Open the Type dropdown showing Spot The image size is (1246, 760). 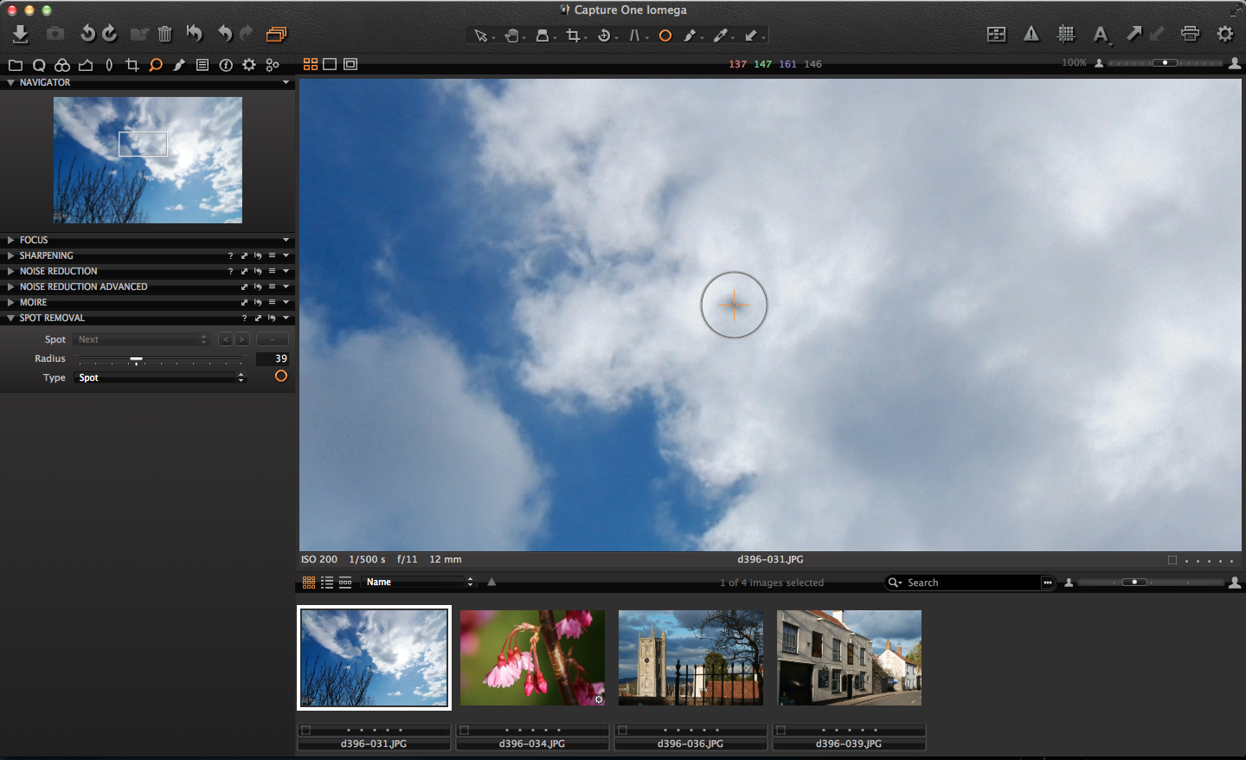[160, 377]
